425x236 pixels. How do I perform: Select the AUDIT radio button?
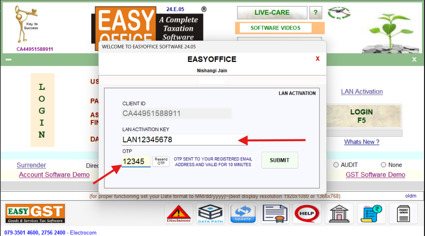(x=336, y=165)
